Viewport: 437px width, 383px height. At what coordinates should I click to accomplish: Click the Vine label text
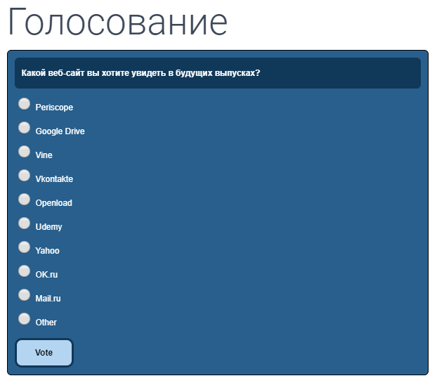tap(44, 155)
